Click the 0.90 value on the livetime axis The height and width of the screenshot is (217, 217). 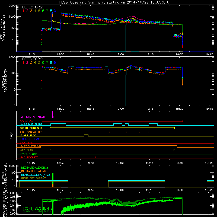[x=12, y=213]
